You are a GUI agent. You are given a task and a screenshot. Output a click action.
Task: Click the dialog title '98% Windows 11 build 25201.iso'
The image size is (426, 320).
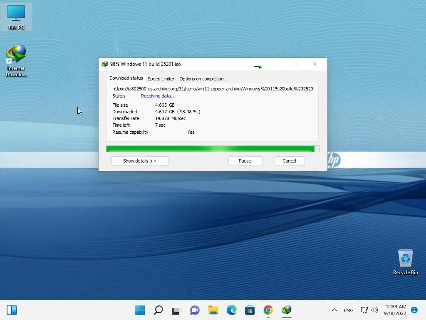click(145, 64)
